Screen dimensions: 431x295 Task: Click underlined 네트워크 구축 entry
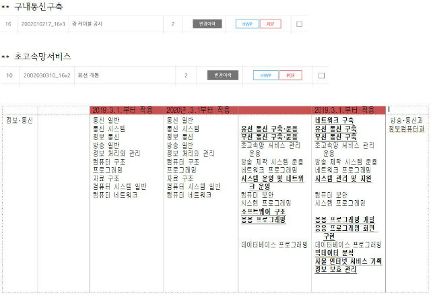pyautogui.click(x=335, y=120)
